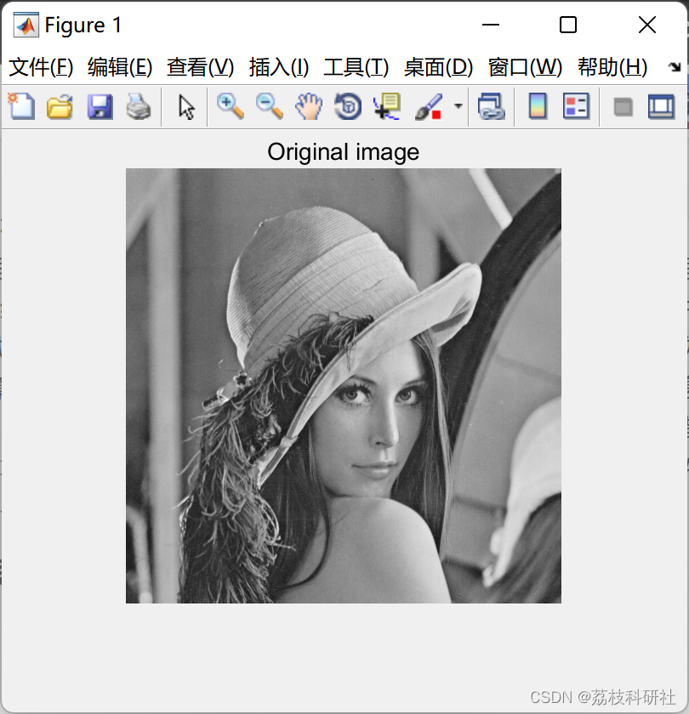Minimize the Figure 1 window
This screenshot has width=689, height=714.
pos(491,25)
